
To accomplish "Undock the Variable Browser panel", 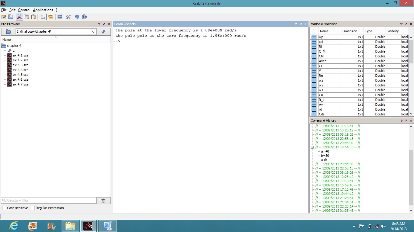I will coord(406,24).
